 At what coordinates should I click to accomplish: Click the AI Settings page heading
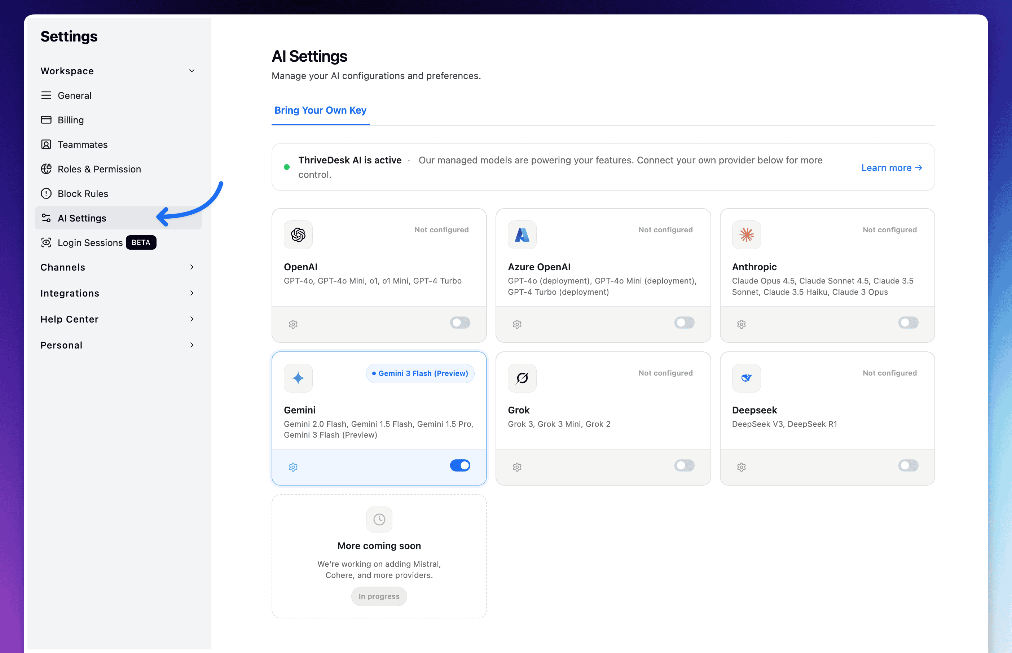(x=309, y=56)
